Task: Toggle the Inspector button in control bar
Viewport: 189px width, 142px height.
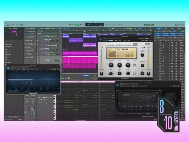Action: click(x=8, y=25)
